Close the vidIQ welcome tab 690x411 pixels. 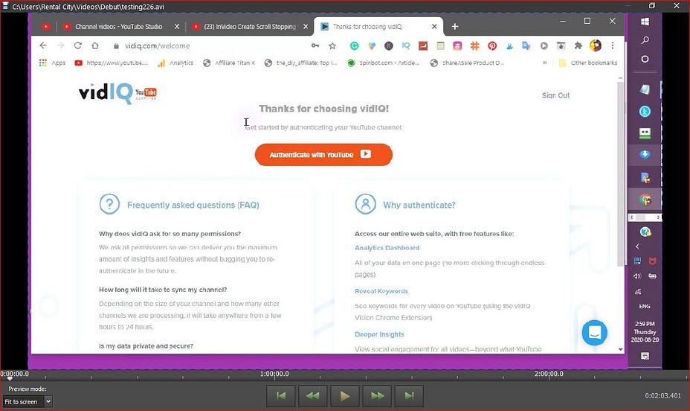coord(434,26)
